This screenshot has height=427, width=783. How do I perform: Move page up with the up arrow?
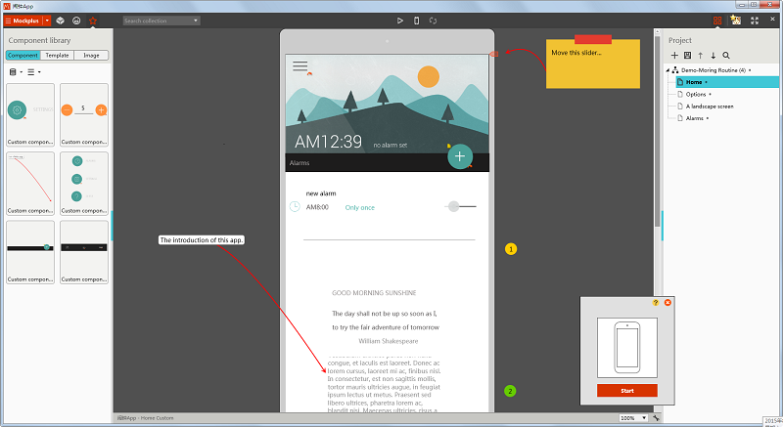pyautogui.click(x=701, y=56)
